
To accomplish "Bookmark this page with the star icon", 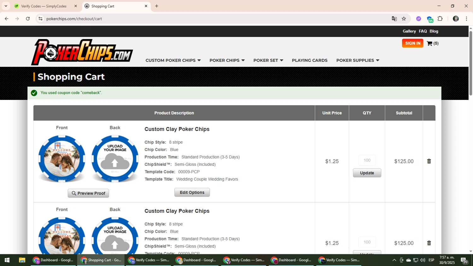I will (404, 19).
